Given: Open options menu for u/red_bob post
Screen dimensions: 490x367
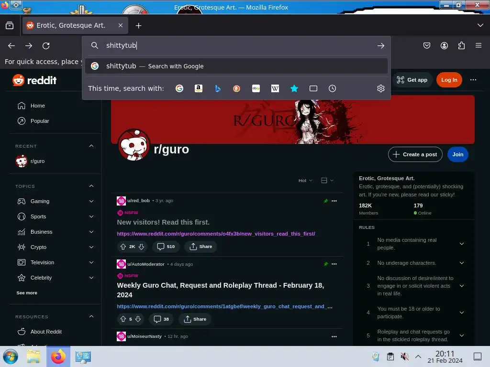Looking at the screenshot, I should point(334,201).
